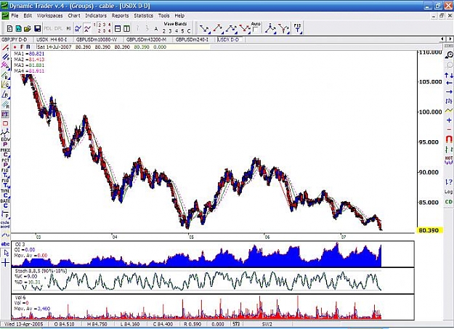Image resolution: width=454 pixels, height=329 pixels.
Task: Switch to the GBPUSDm10080-W tab
Action: pos(97,39)
